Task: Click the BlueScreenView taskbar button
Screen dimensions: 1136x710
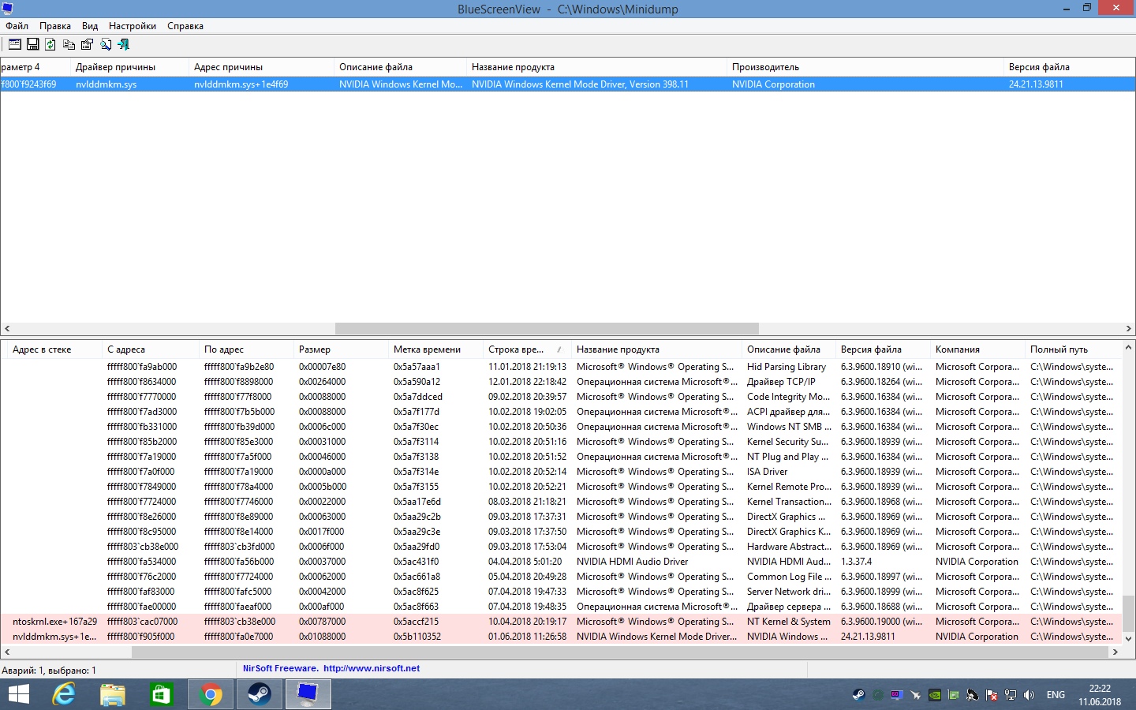Action: 308,694
